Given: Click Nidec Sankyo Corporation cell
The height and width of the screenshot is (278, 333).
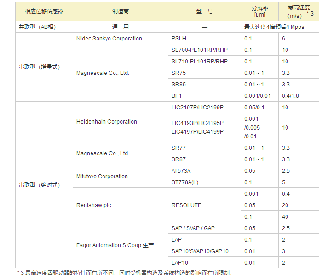Looking at the screenshot, I should tap(121, 39).
